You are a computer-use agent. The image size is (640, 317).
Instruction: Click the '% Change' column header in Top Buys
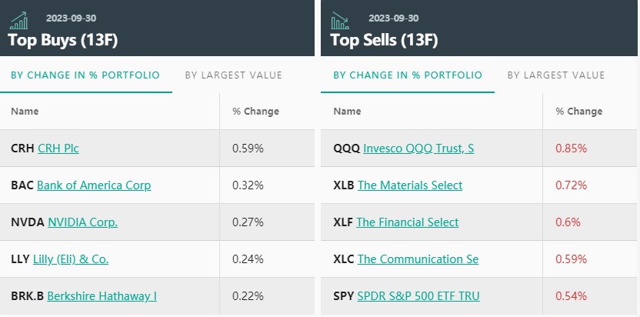point(255,112)
